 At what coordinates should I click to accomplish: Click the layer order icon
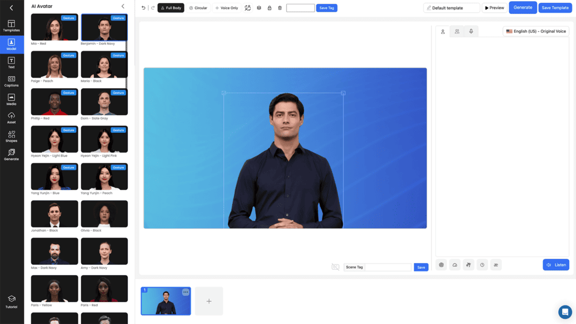point(259,7)
